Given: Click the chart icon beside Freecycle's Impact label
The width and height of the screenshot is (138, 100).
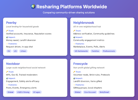Looking at the screenshot, I should [x=74, y=78].
